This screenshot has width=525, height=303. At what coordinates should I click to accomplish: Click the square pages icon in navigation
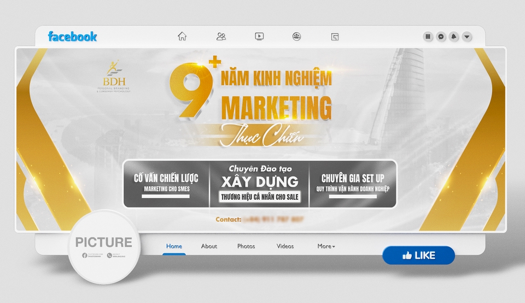[x=335, y=37]
